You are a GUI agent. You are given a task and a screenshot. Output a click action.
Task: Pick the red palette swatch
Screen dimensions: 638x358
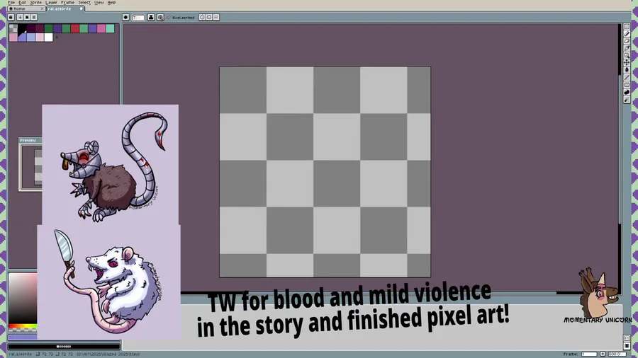(x=75, y=28)
